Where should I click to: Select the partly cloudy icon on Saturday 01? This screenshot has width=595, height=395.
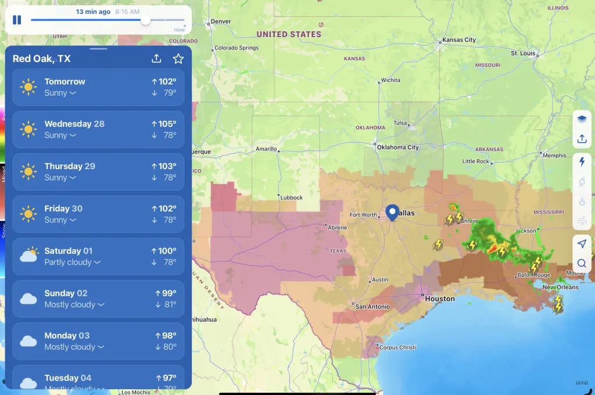(x=29, y=254)
